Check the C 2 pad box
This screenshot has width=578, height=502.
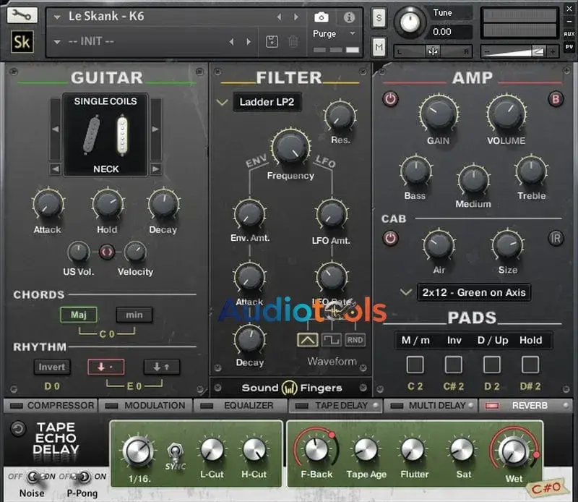click(x=415, y=364)
